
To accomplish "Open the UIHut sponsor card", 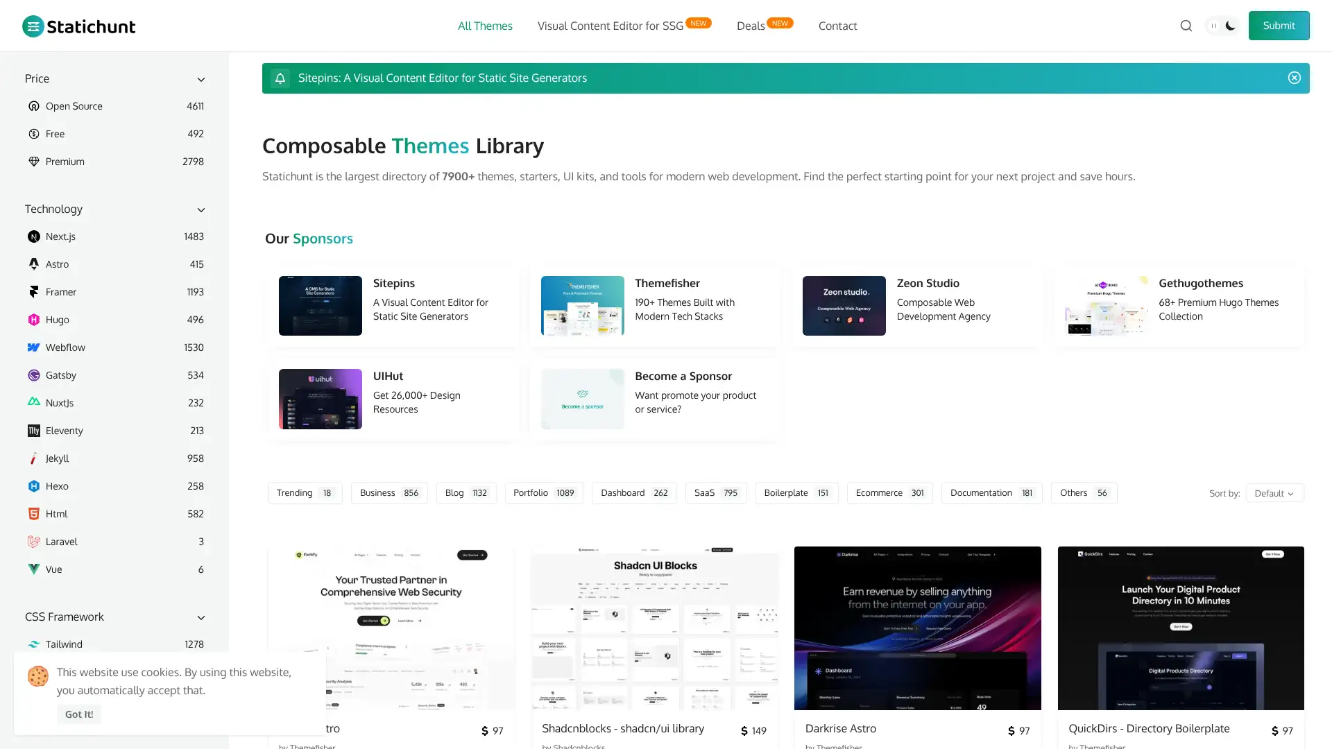I will (x=393, y=399).
